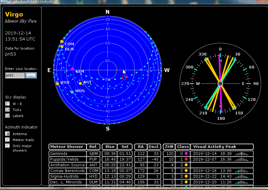Click the 330 degree label on the compass
Screen dimensions: 268x190
[202, 54]
